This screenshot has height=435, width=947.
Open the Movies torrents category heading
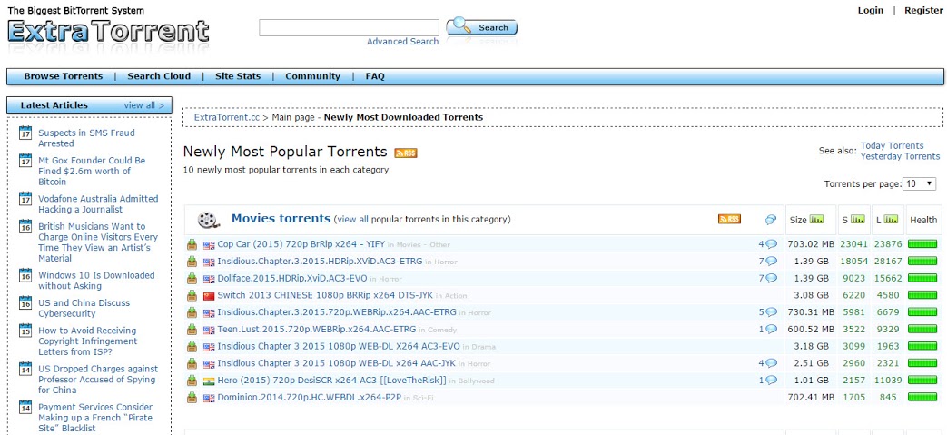tap(281, 219)
